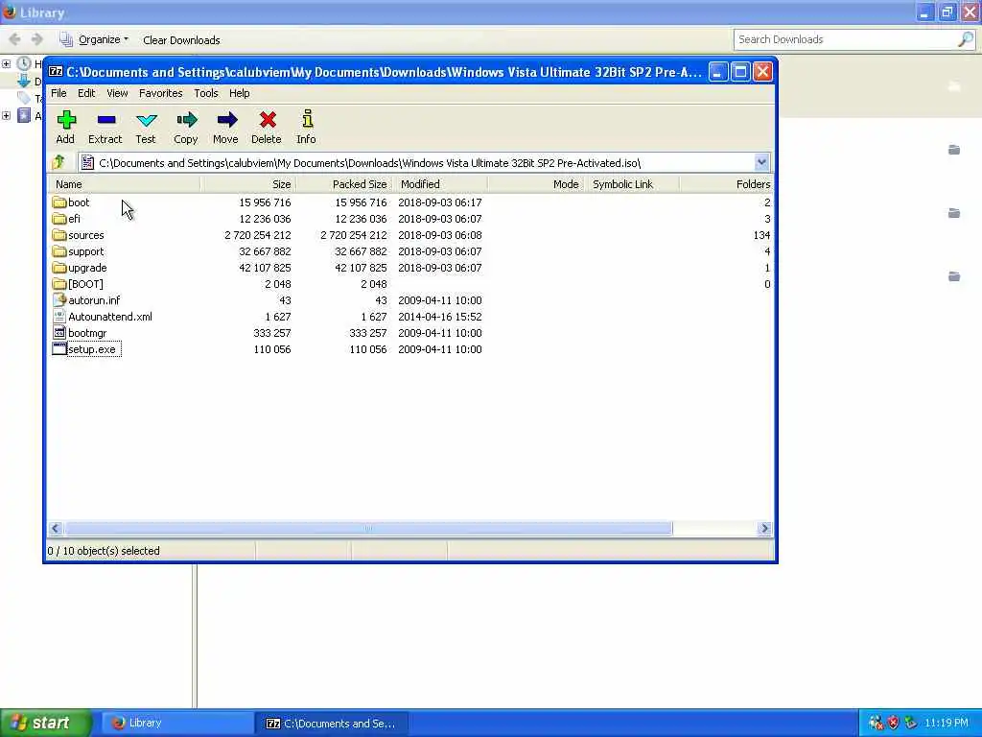Open Organize dropdown in Library window
Screen dimensions: 982x737
(x=94, y=39)
